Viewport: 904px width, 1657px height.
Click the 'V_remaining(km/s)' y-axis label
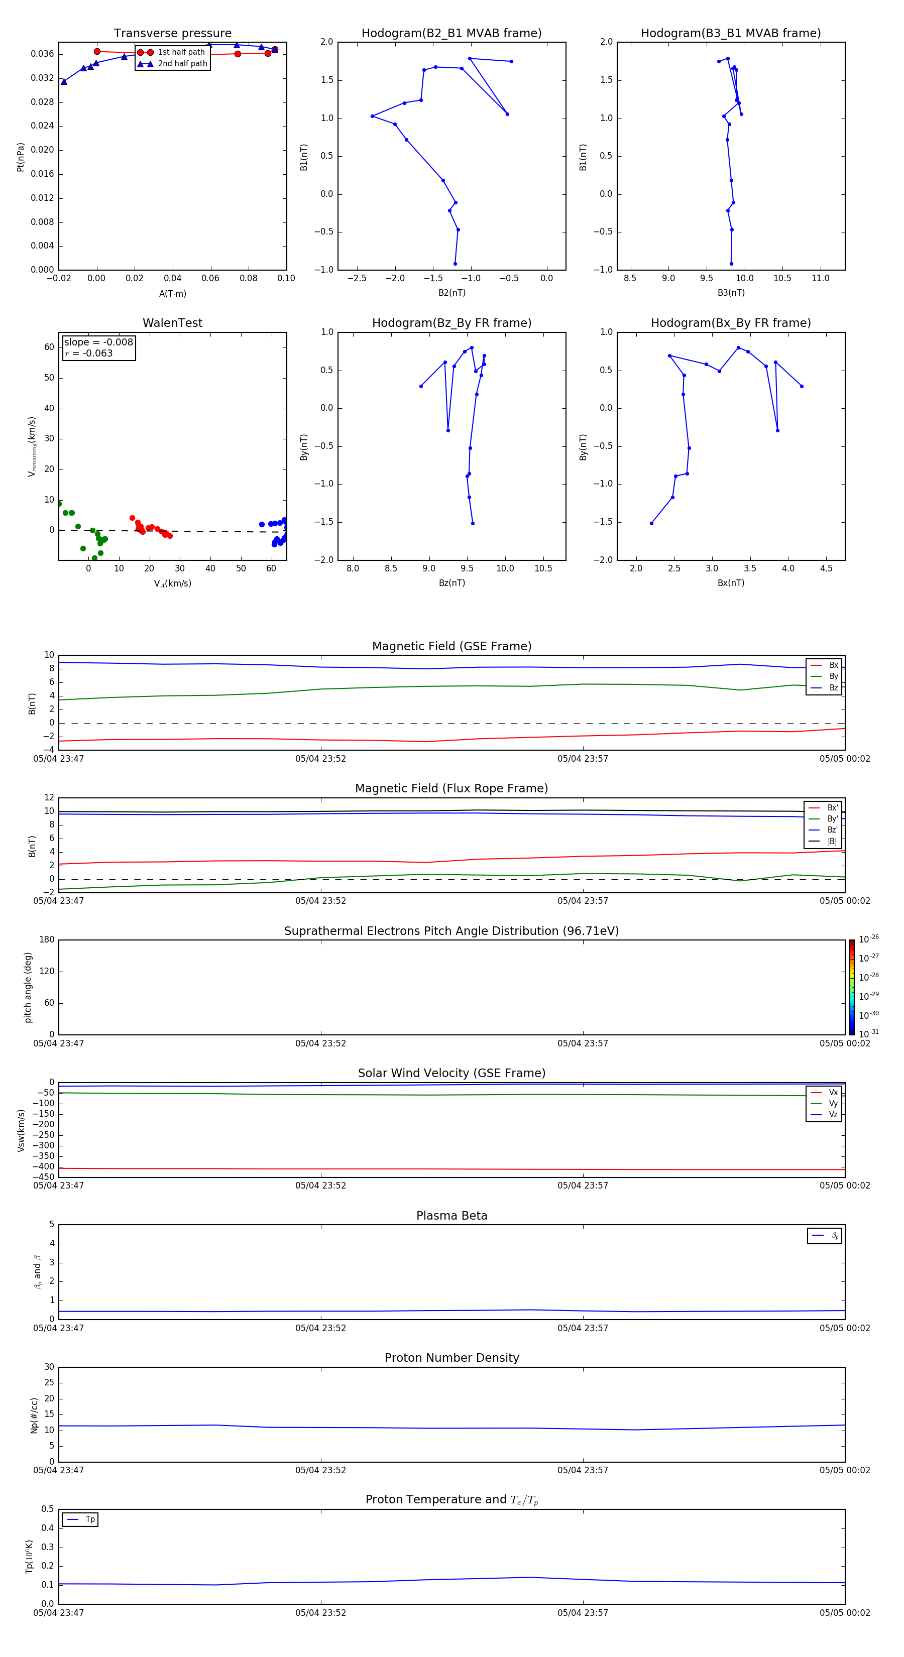(32, 446)
